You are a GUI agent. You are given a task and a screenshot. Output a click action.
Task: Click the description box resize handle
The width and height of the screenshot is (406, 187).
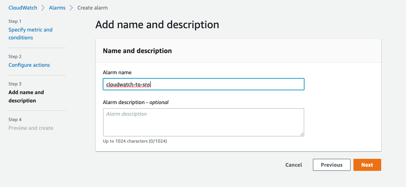302,134
